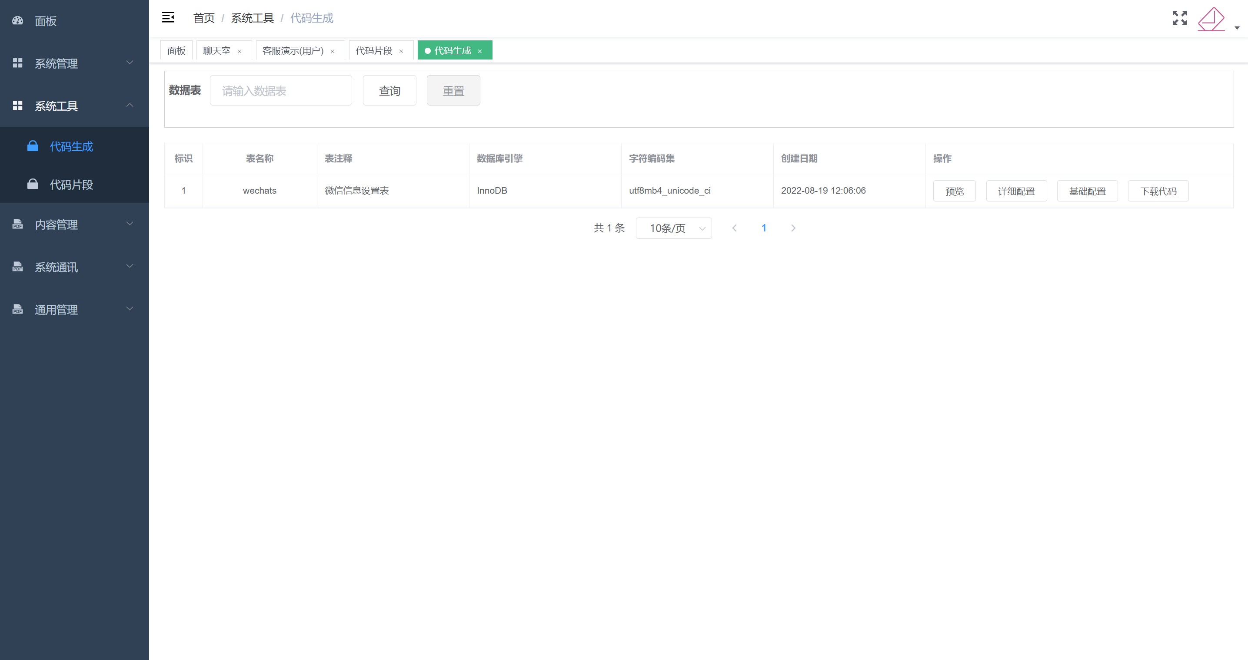This screenshot has height=660, width=1248.
Task: Select page number 1 in pagination
Action: pyautogui.click(x=764, y=228)
